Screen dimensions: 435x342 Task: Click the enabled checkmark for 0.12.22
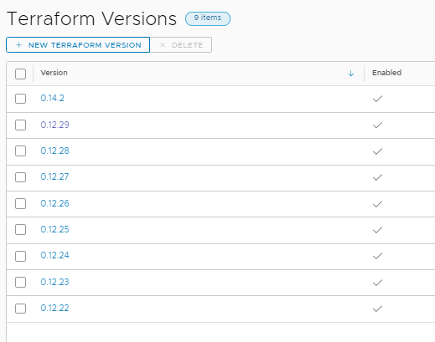[377, 309]
